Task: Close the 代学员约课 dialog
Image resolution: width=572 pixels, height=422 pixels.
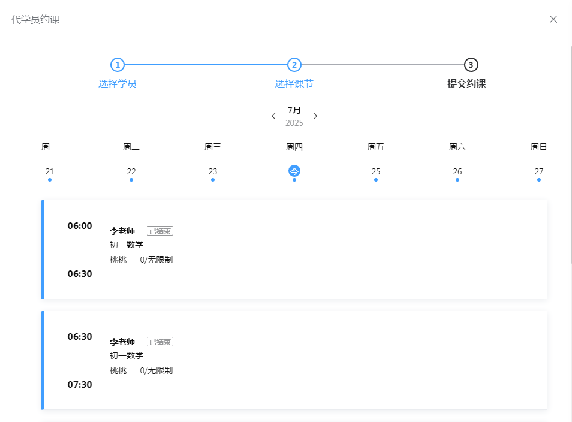Action: 553,19
